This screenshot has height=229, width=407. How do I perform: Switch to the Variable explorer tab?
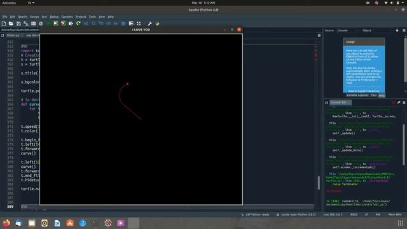[x=357, y=95]
